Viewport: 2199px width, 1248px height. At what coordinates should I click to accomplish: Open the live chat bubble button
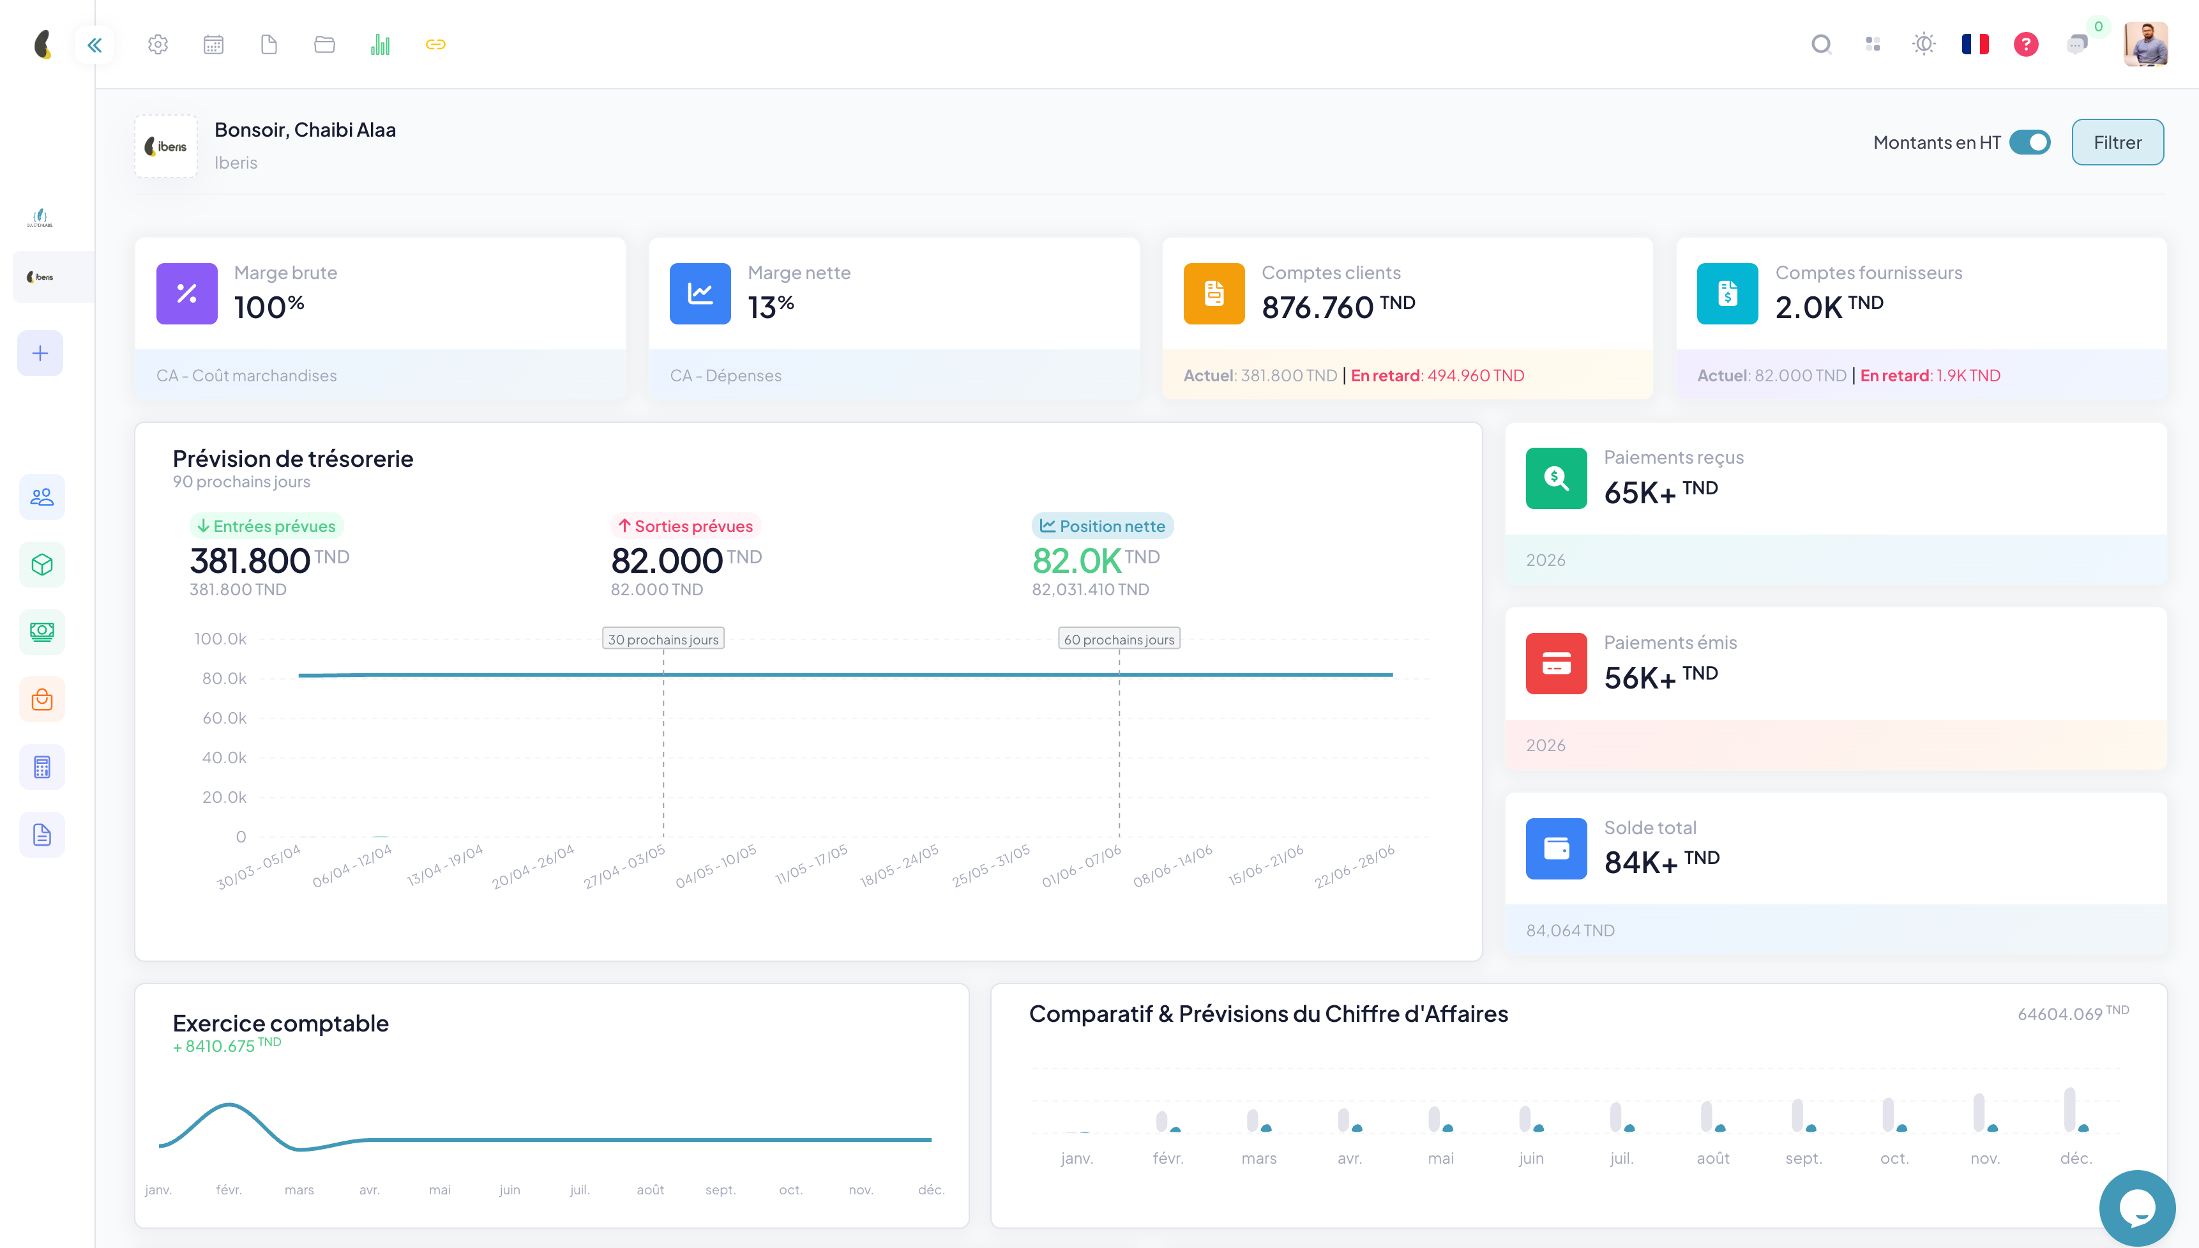point(2137,1208)
